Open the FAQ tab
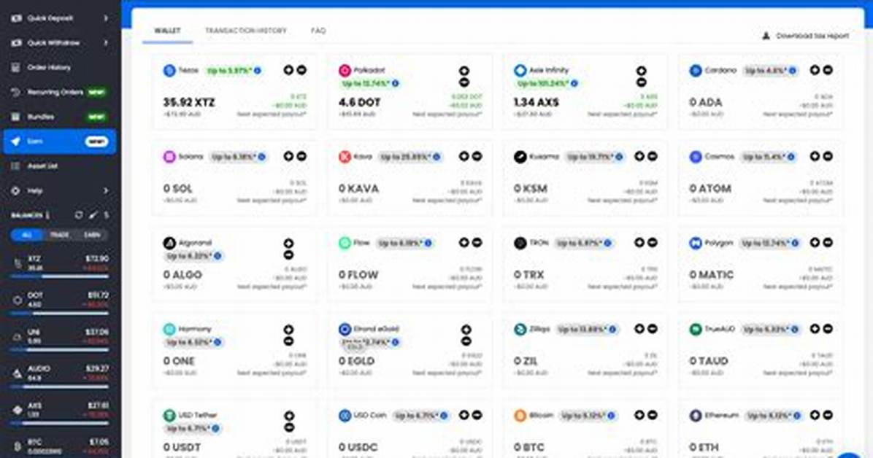Viewport: 873px width, 458px height. (318, 31)
